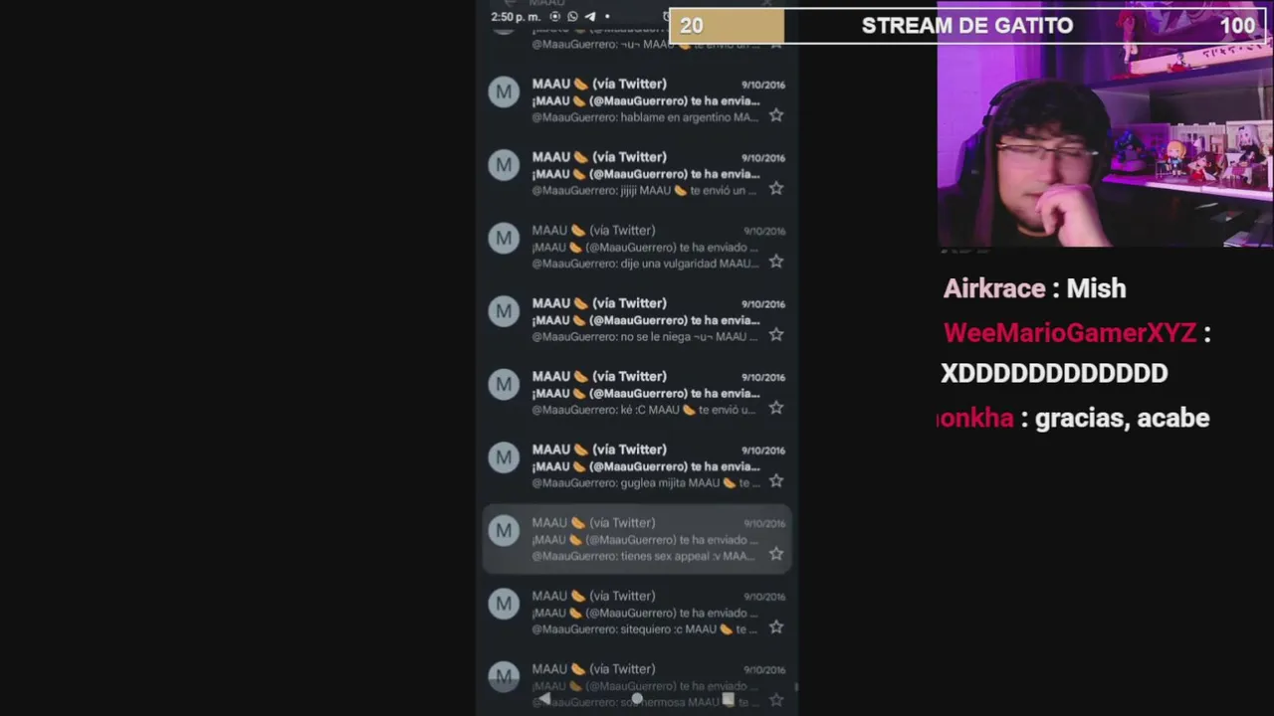Tap the Telegram status bar icon
Screen dimensions: 1274x716
[x=589, y=17]
